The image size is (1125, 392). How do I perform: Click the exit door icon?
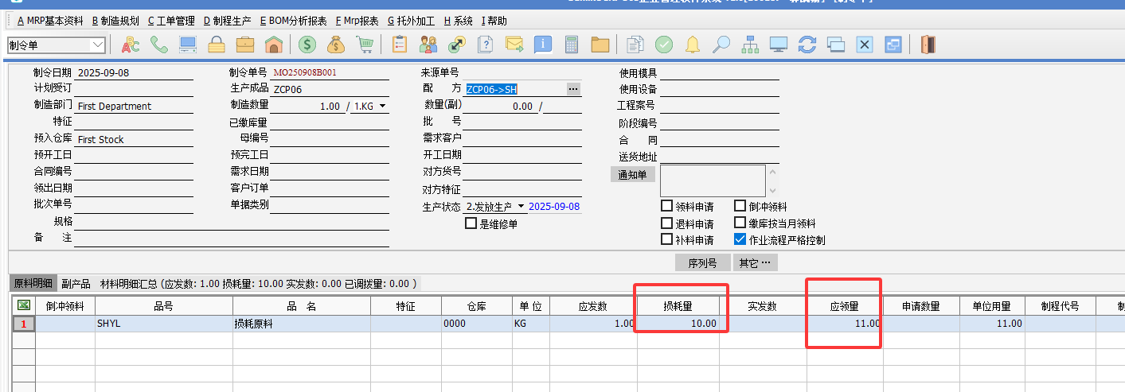coord(928,45)
